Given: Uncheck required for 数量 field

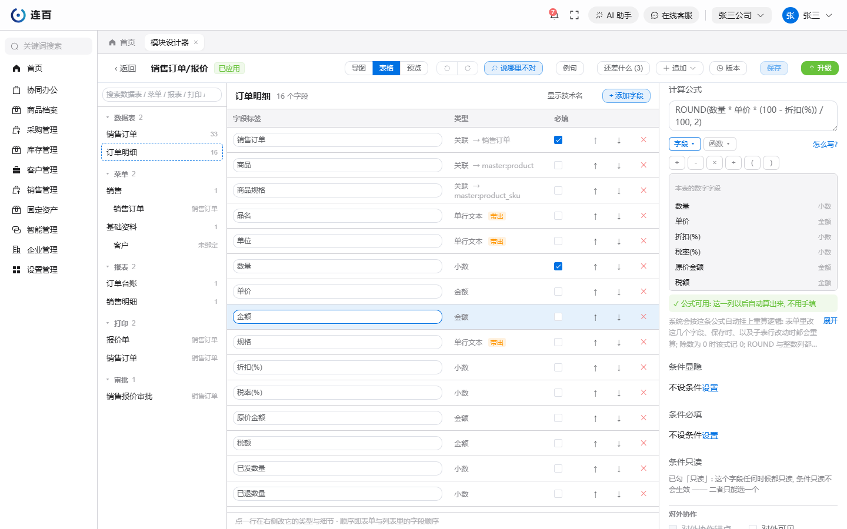Looking at the screenshot, I should tap(558, 266).
